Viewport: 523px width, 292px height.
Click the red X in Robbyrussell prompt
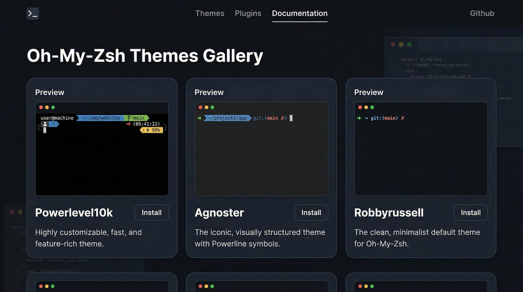tap(403, 118)
